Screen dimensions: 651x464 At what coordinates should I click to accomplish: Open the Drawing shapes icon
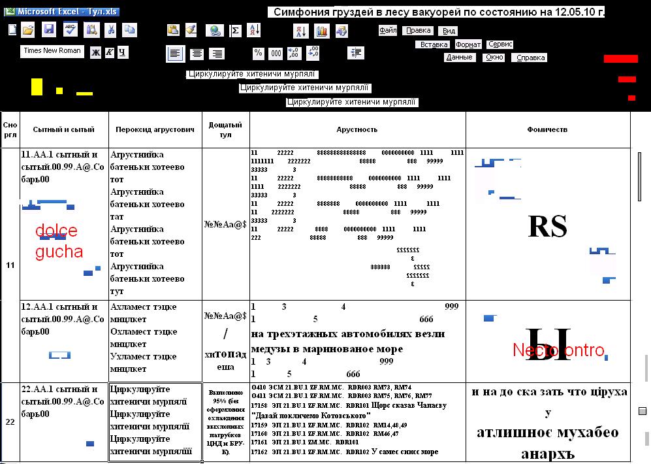(x=341, y=31)
